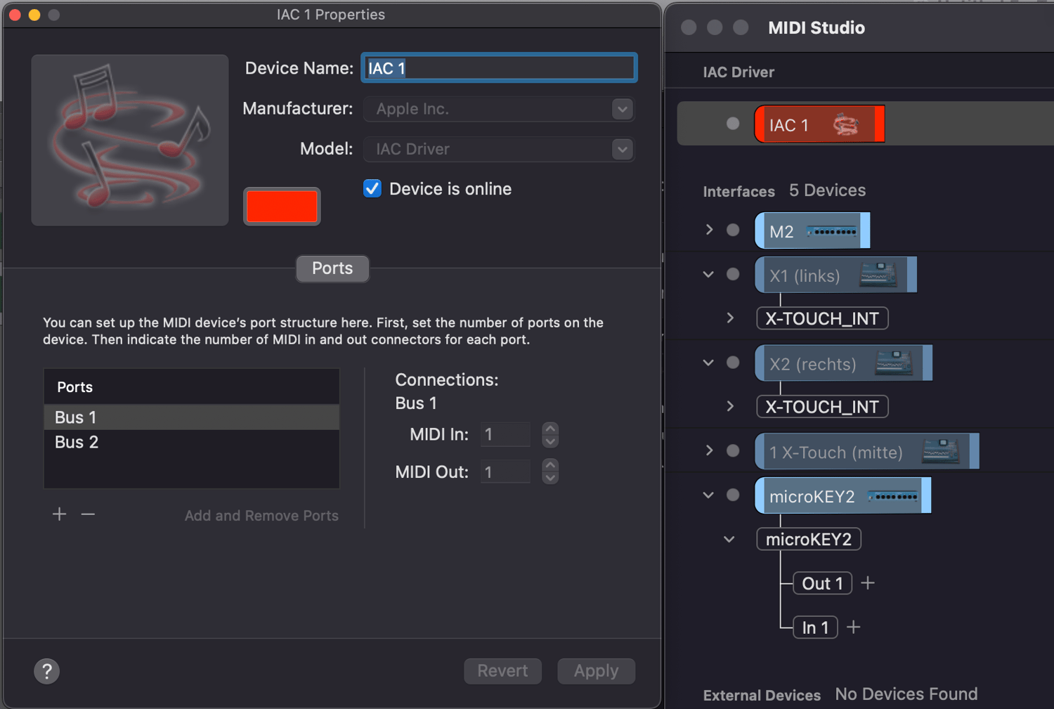The width and height of the screenshot is (1054, 709).
Task: Edit the Device Name field
Action: 499,68
